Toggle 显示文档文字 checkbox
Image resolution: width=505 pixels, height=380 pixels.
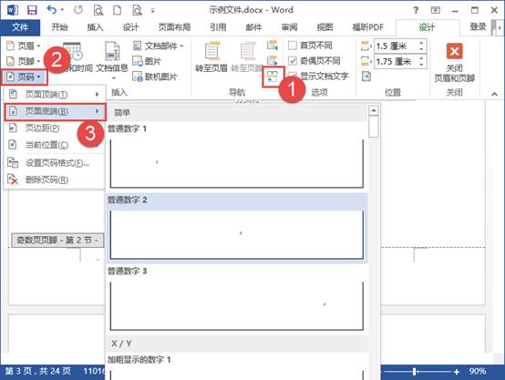pyautogui.click(x=293, y=76)
